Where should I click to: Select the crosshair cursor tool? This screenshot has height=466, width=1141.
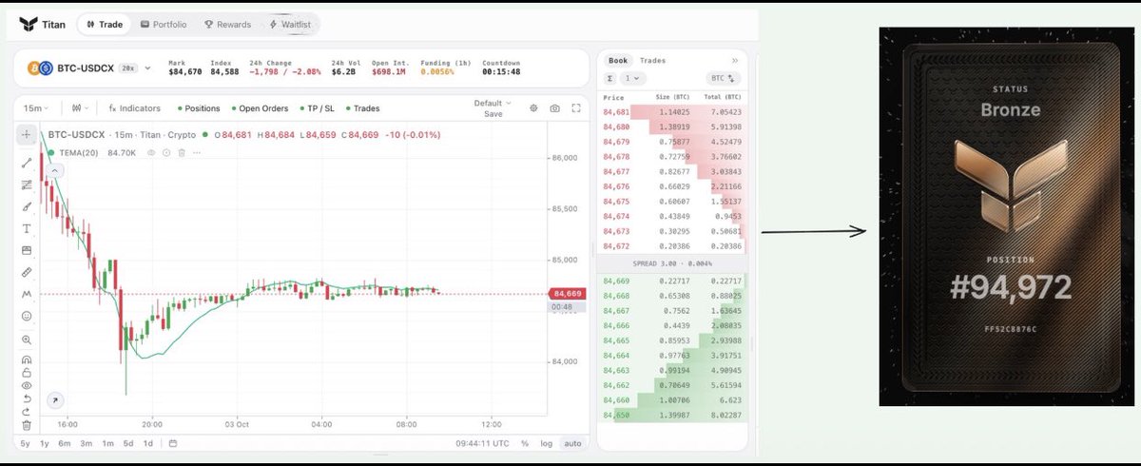click(27, 135)
